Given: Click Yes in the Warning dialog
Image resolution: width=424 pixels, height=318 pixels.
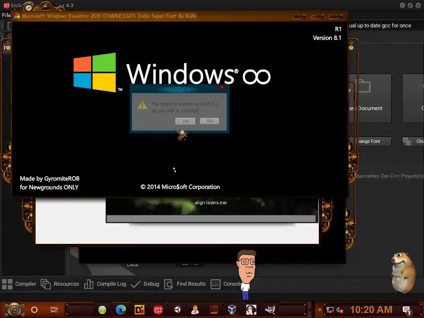Looking at the screenshot, I should click(185, 121).
